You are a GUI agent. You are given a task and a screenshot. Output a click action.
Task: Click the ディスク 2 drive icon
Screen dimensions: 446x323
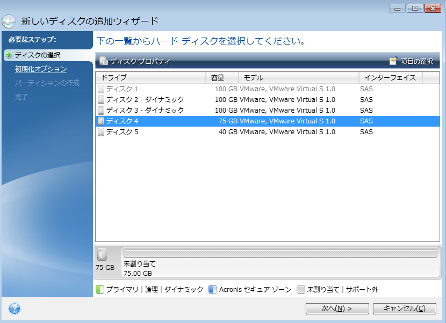click(101, 100)
